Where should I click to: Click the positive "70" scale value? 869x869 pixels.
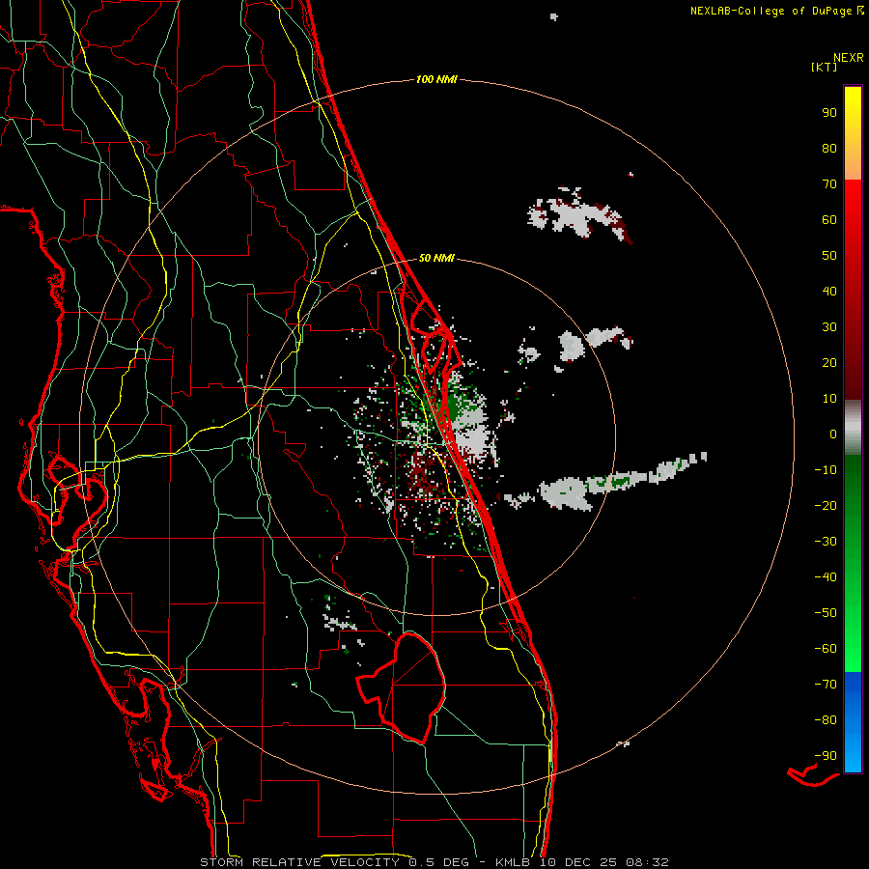coord(829,184)
